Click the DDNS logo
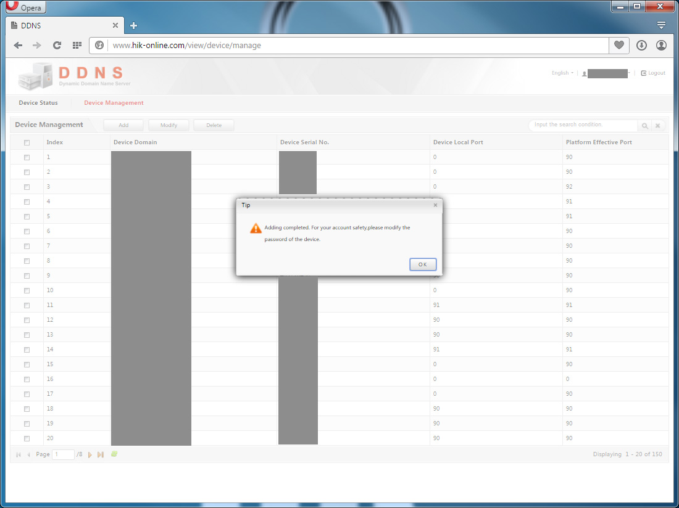The height and width of the screenshot is (508, 679). [x=75, y=76]
